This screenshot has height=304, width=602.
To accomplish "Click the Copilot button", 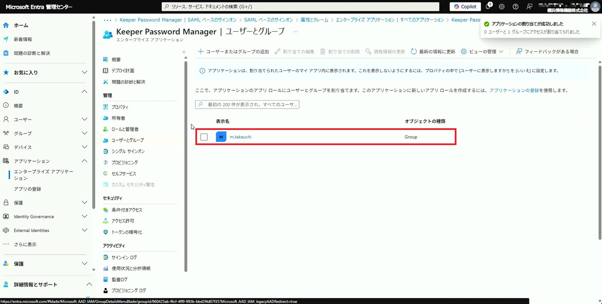I will (465, 7).
